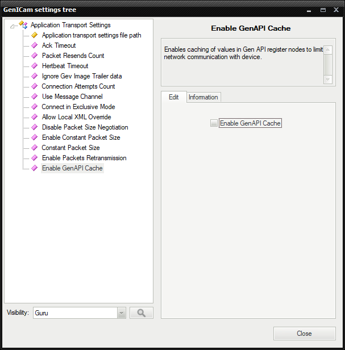Click the diamond icon beside Enable Packets Retransmission
Image resolution: width=345 pixels, height=350 pixels.
[x=35, y=158]
